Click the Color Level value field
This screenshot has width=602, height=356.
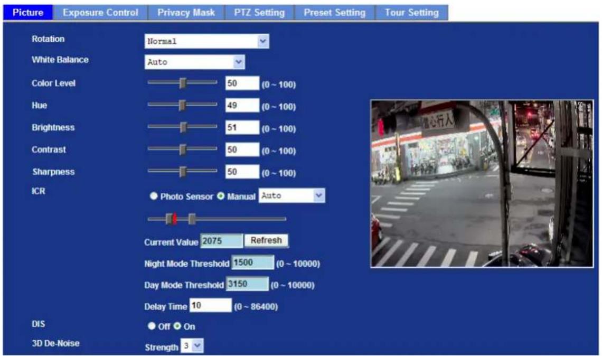pyautogui.click(x=242, y=83)
